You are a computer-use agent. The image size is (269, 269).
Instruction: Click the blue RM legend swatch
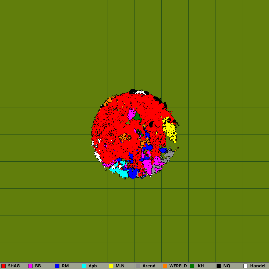57,266
